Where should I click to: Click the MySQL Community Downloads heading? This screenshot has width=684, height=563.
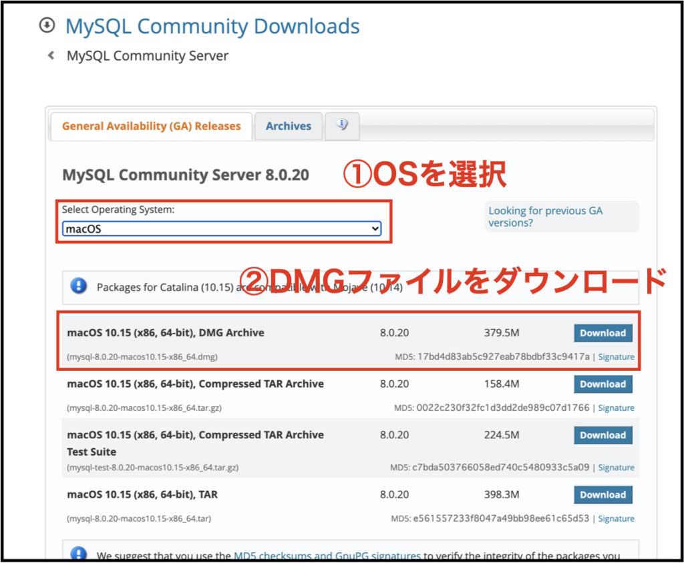point(212,27)
